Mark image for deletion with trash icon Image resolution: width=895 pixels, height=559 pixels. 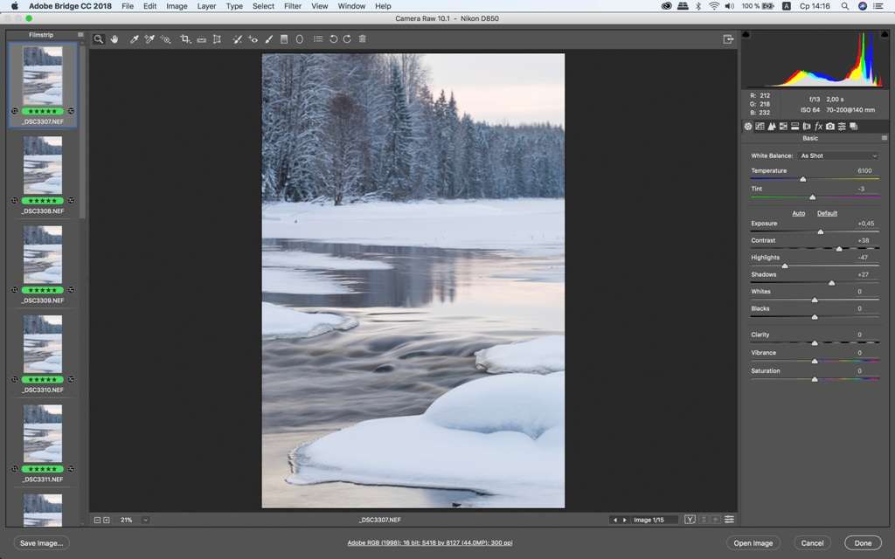point(362,39)
